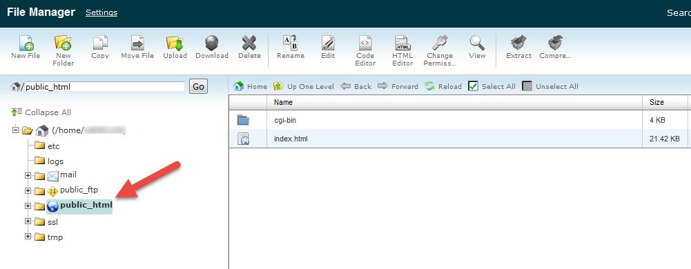Screen dimensions: 691x269
Task: Expand the ssl folder node
Action: point(28,221)
